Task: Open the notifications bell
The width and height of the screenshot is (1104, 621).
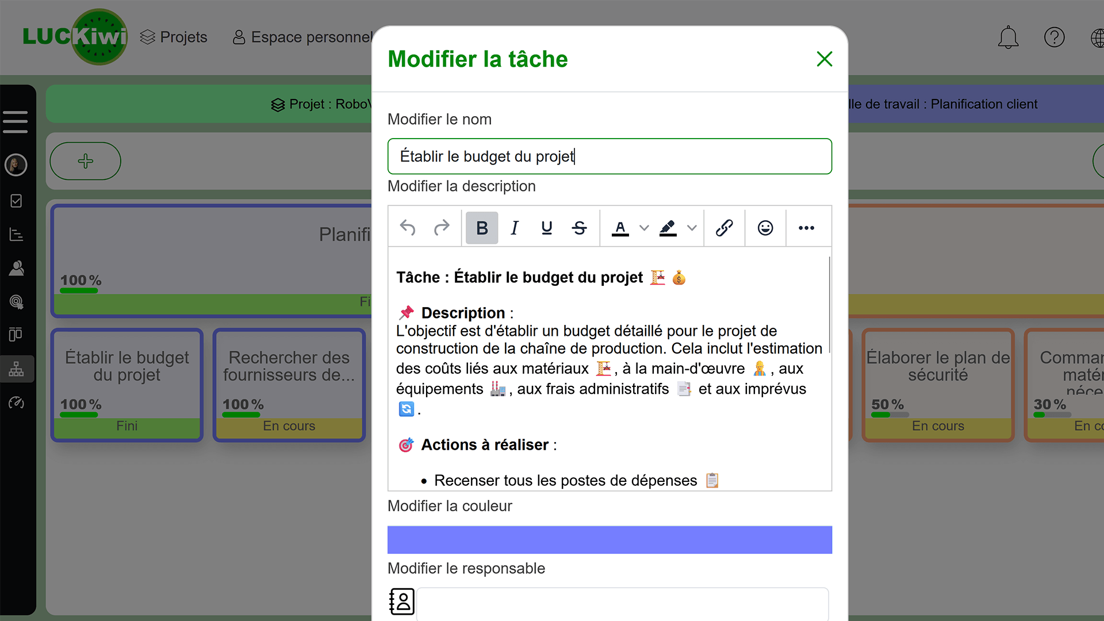Action: click(1008, 37)
